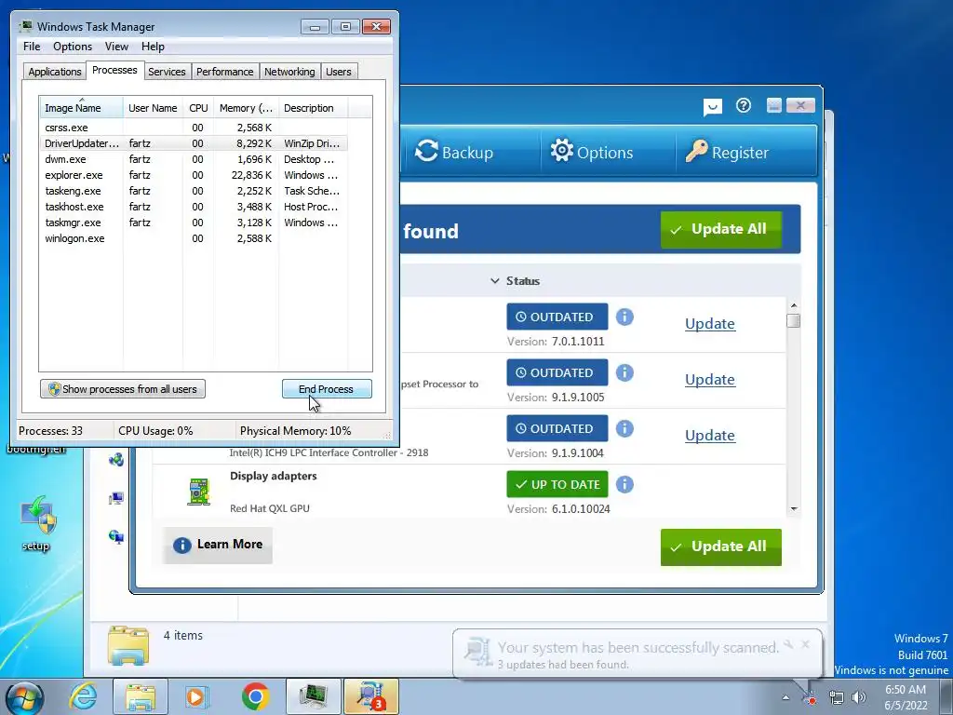Image resolution: width=953 pixels, height=715 pixels.
Task: Launch Internet Explorer from the taskbar
Action: pyautogui.click(x=83, y=696)
